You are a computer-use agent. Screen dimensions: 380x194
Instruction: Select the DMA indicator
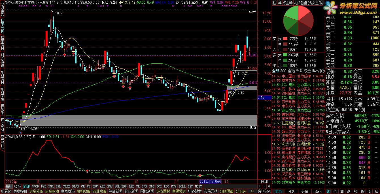coord(51,187)
